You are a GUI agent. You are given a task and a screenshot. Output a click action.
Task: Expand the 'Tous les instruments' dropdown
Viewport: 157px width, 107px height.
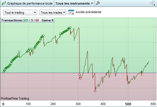[x=74, y=3]
